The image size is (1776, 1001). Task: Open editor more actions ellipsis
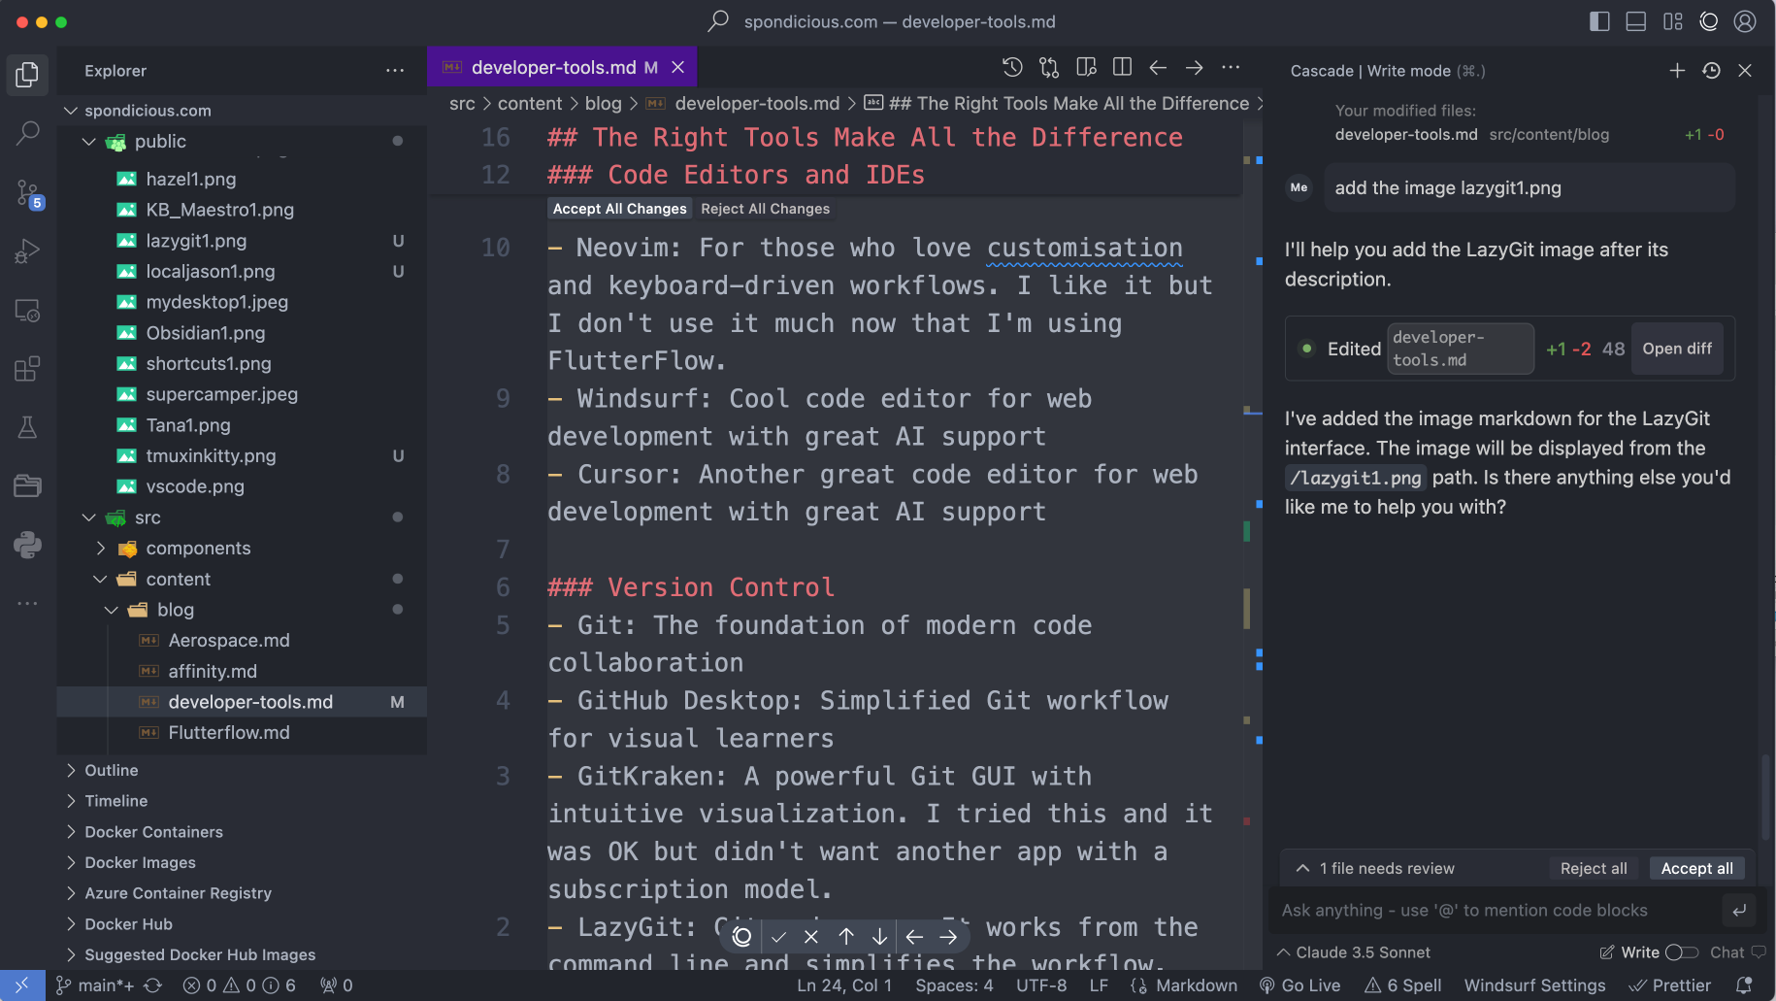click(1231, 67)
